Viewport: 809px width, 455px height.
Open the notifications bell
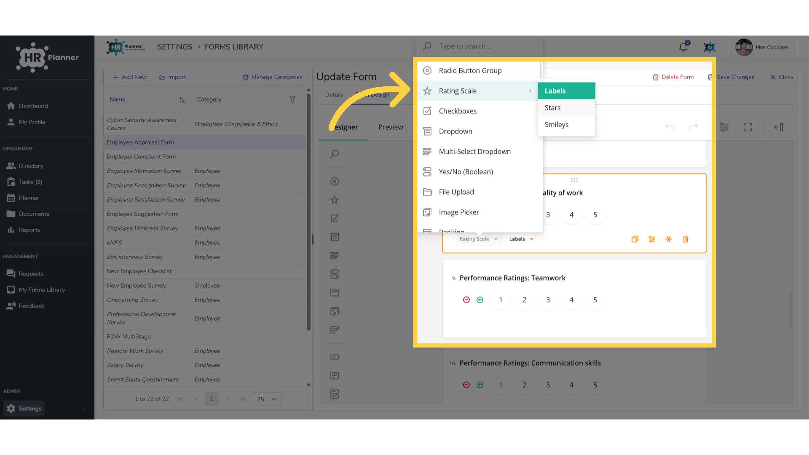pyautogui.click(x=683, y=47)
